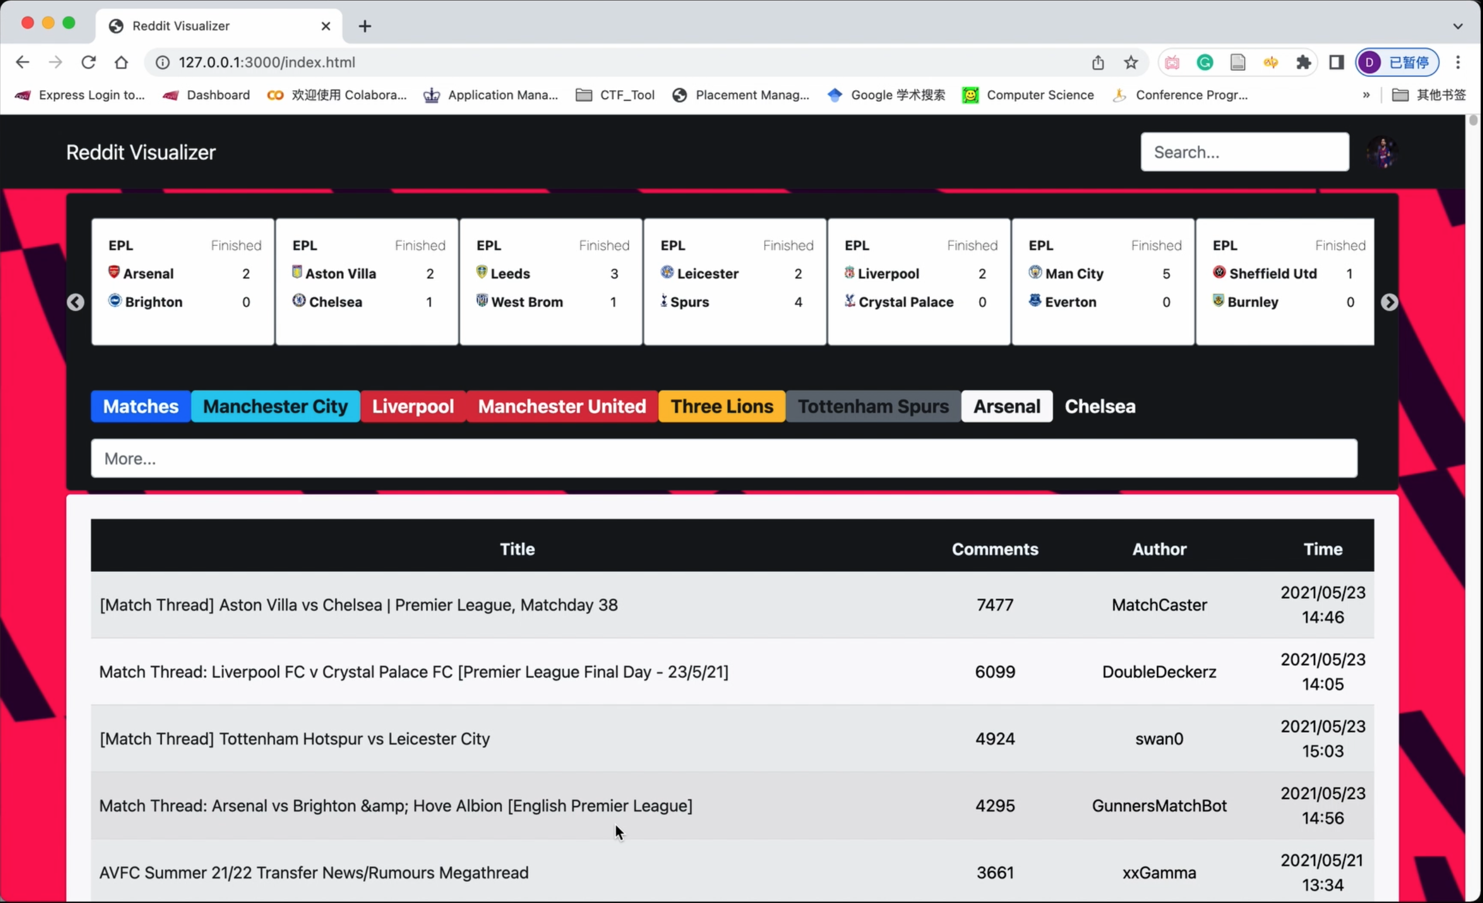
Task: Click author name GunnersMatchBot
Action: pos(1159,805)
